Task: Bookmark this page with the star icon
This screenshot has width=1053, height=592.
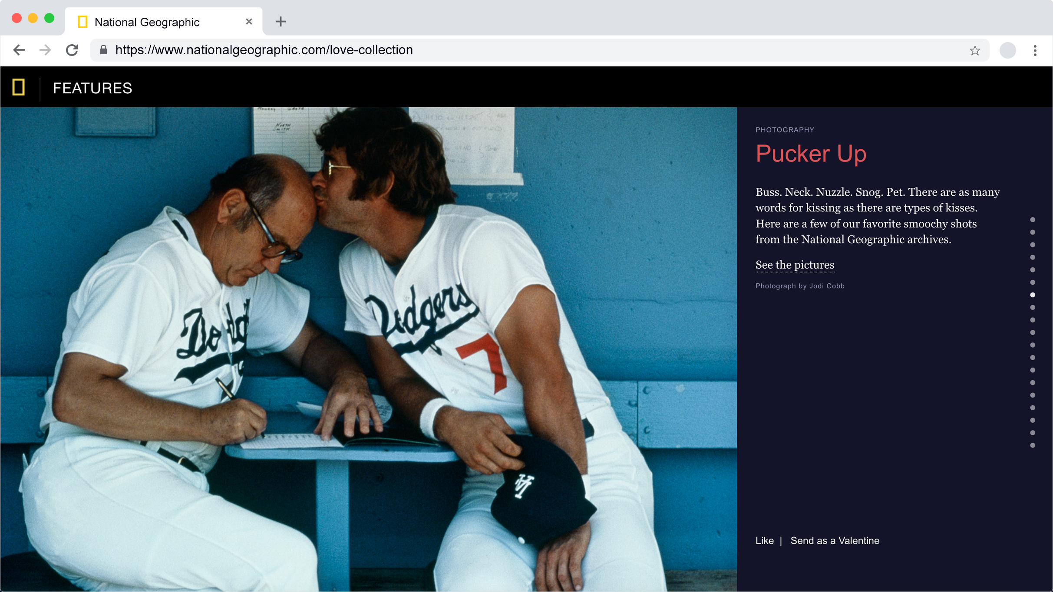Action: coord(975,50)
